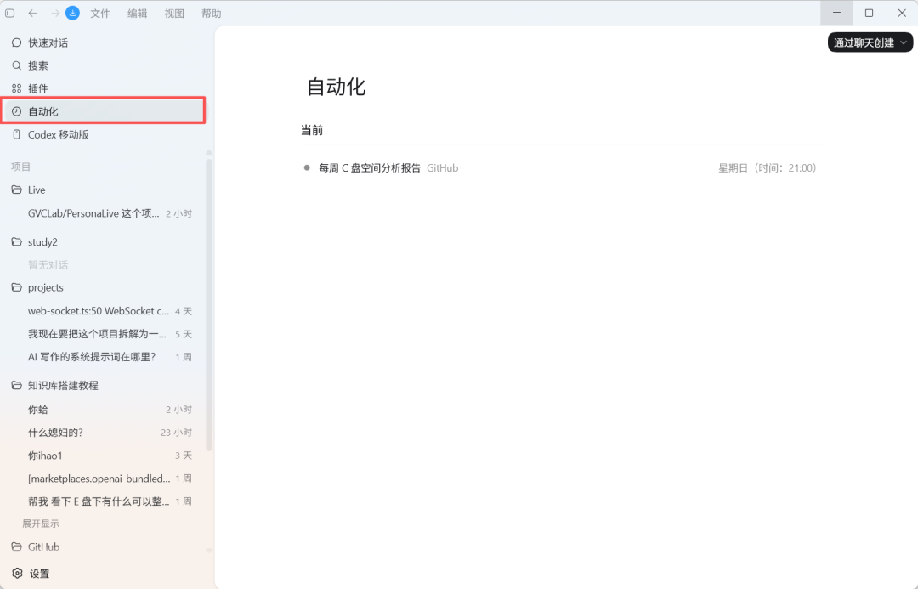
Task: Click the 搜索 magnifier icon
Action: tap(16, 65)
